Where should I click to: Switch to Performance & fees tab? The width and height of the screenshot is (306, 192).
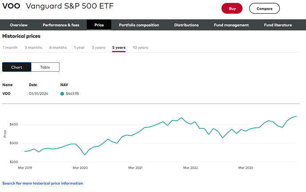(x=61, y=25)
